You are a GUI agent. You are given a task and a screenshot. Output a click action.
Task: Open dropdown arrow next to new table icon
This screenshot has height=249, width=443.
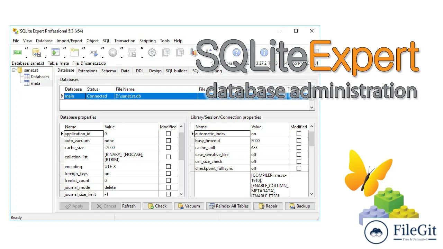(83, 57)
